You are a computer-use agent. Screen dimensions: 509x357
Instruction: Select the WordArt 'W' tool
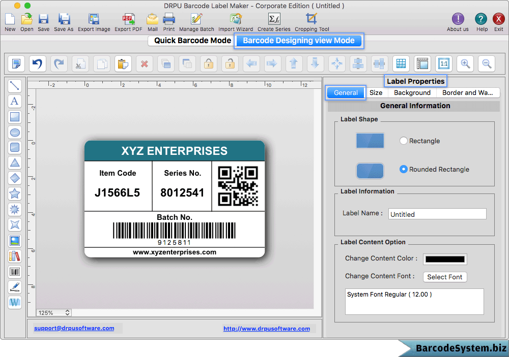pos(15,302)
